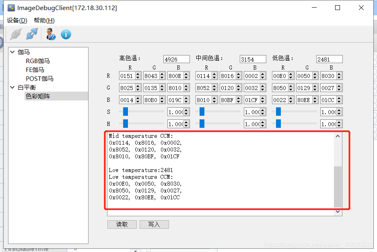The width and height of the screenshot is (377, 252).
Task: Click the disconnect device plug icon
Action: coord(15,34)
